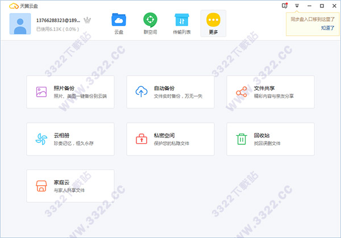
Task: Open the 家庭云 title text
Action: [61, 182]
